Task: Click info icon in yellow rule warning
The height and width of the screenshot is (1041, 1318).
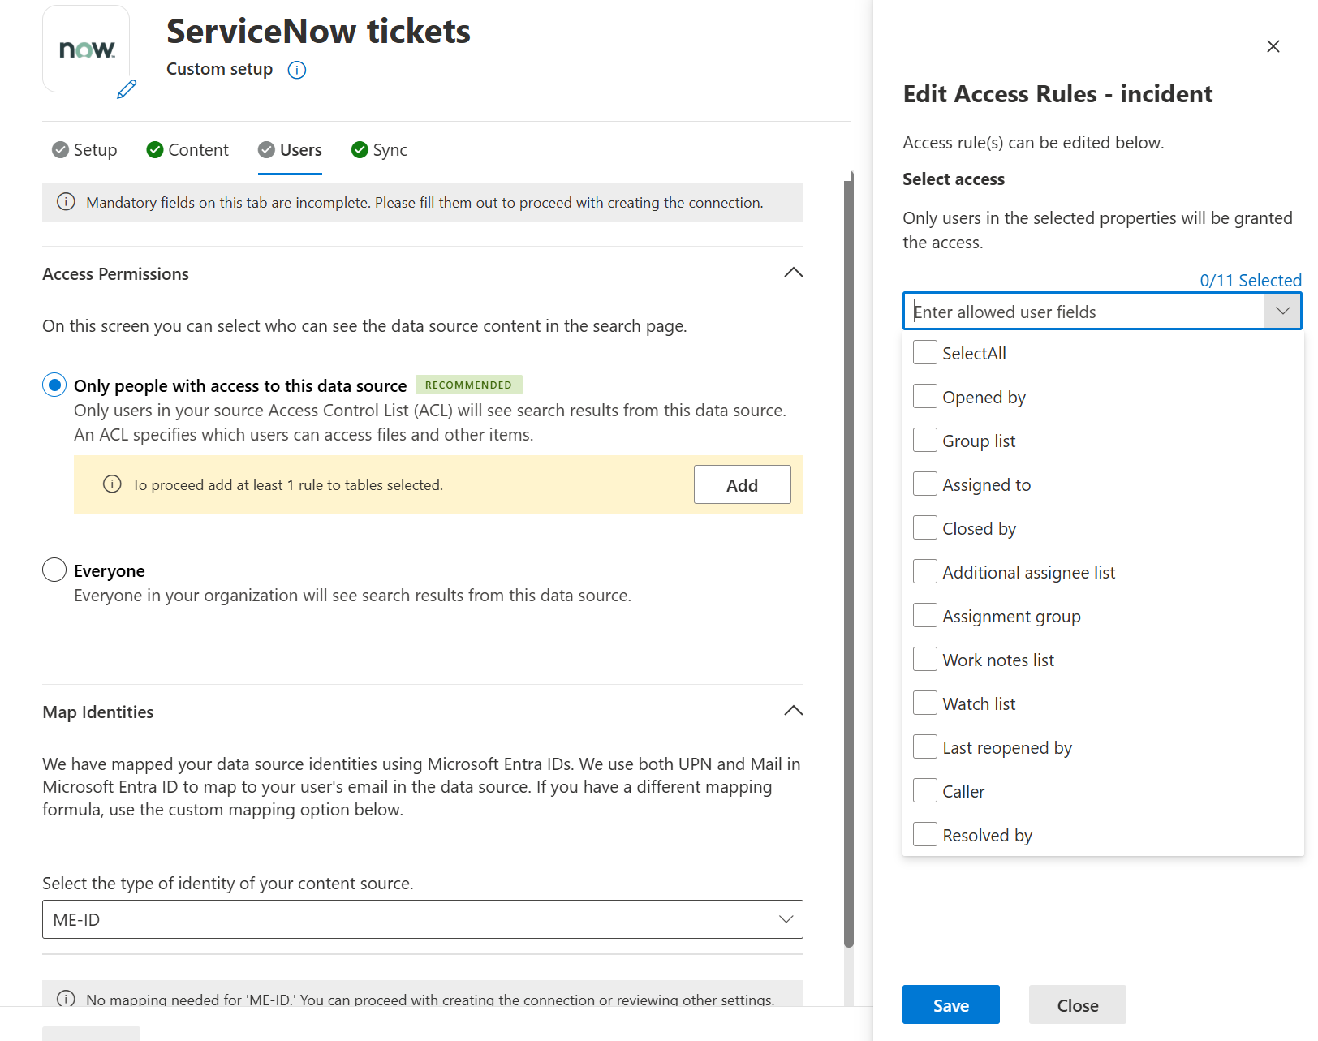Action: coord(112,484)
